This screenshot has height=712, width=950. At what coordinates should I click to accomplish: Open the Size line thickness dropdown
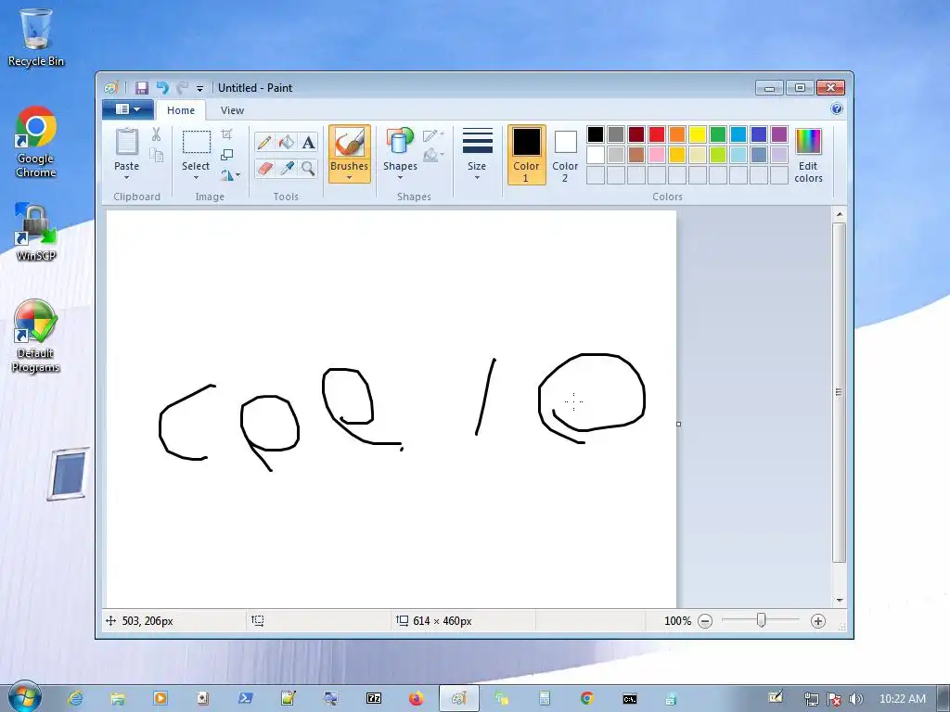[x=477, y=154]
